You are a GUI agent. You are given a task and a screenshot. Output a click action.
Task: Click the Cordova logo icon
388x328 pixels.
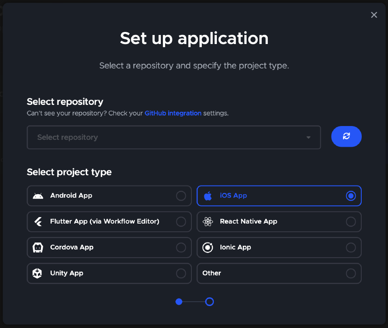coord(38,248)
